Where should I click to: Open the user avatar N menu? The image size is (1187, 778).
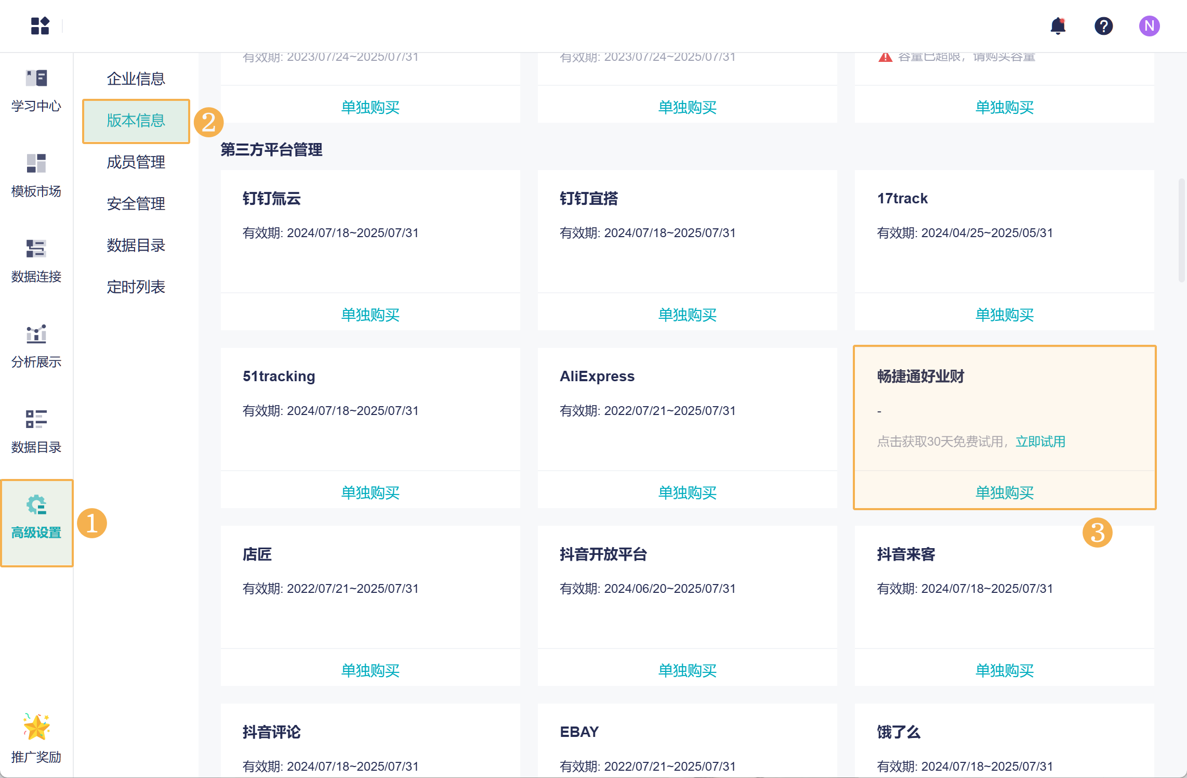click(x=1149, y=25)
